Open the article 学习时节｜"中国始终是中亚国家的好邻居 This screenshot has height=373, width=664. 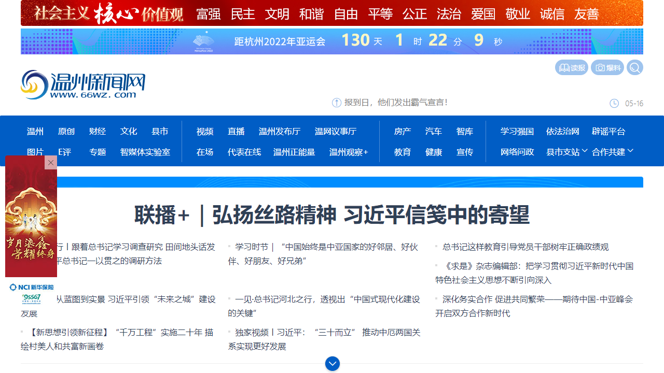(323, 254)
